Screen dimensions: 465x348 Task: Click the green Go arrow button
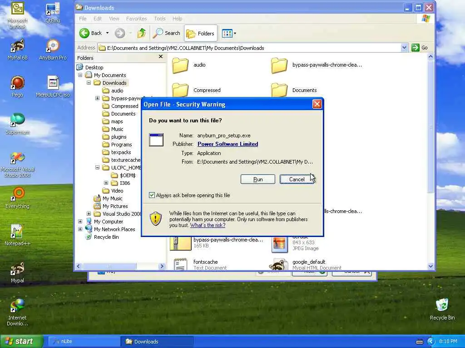click(415, 48)
